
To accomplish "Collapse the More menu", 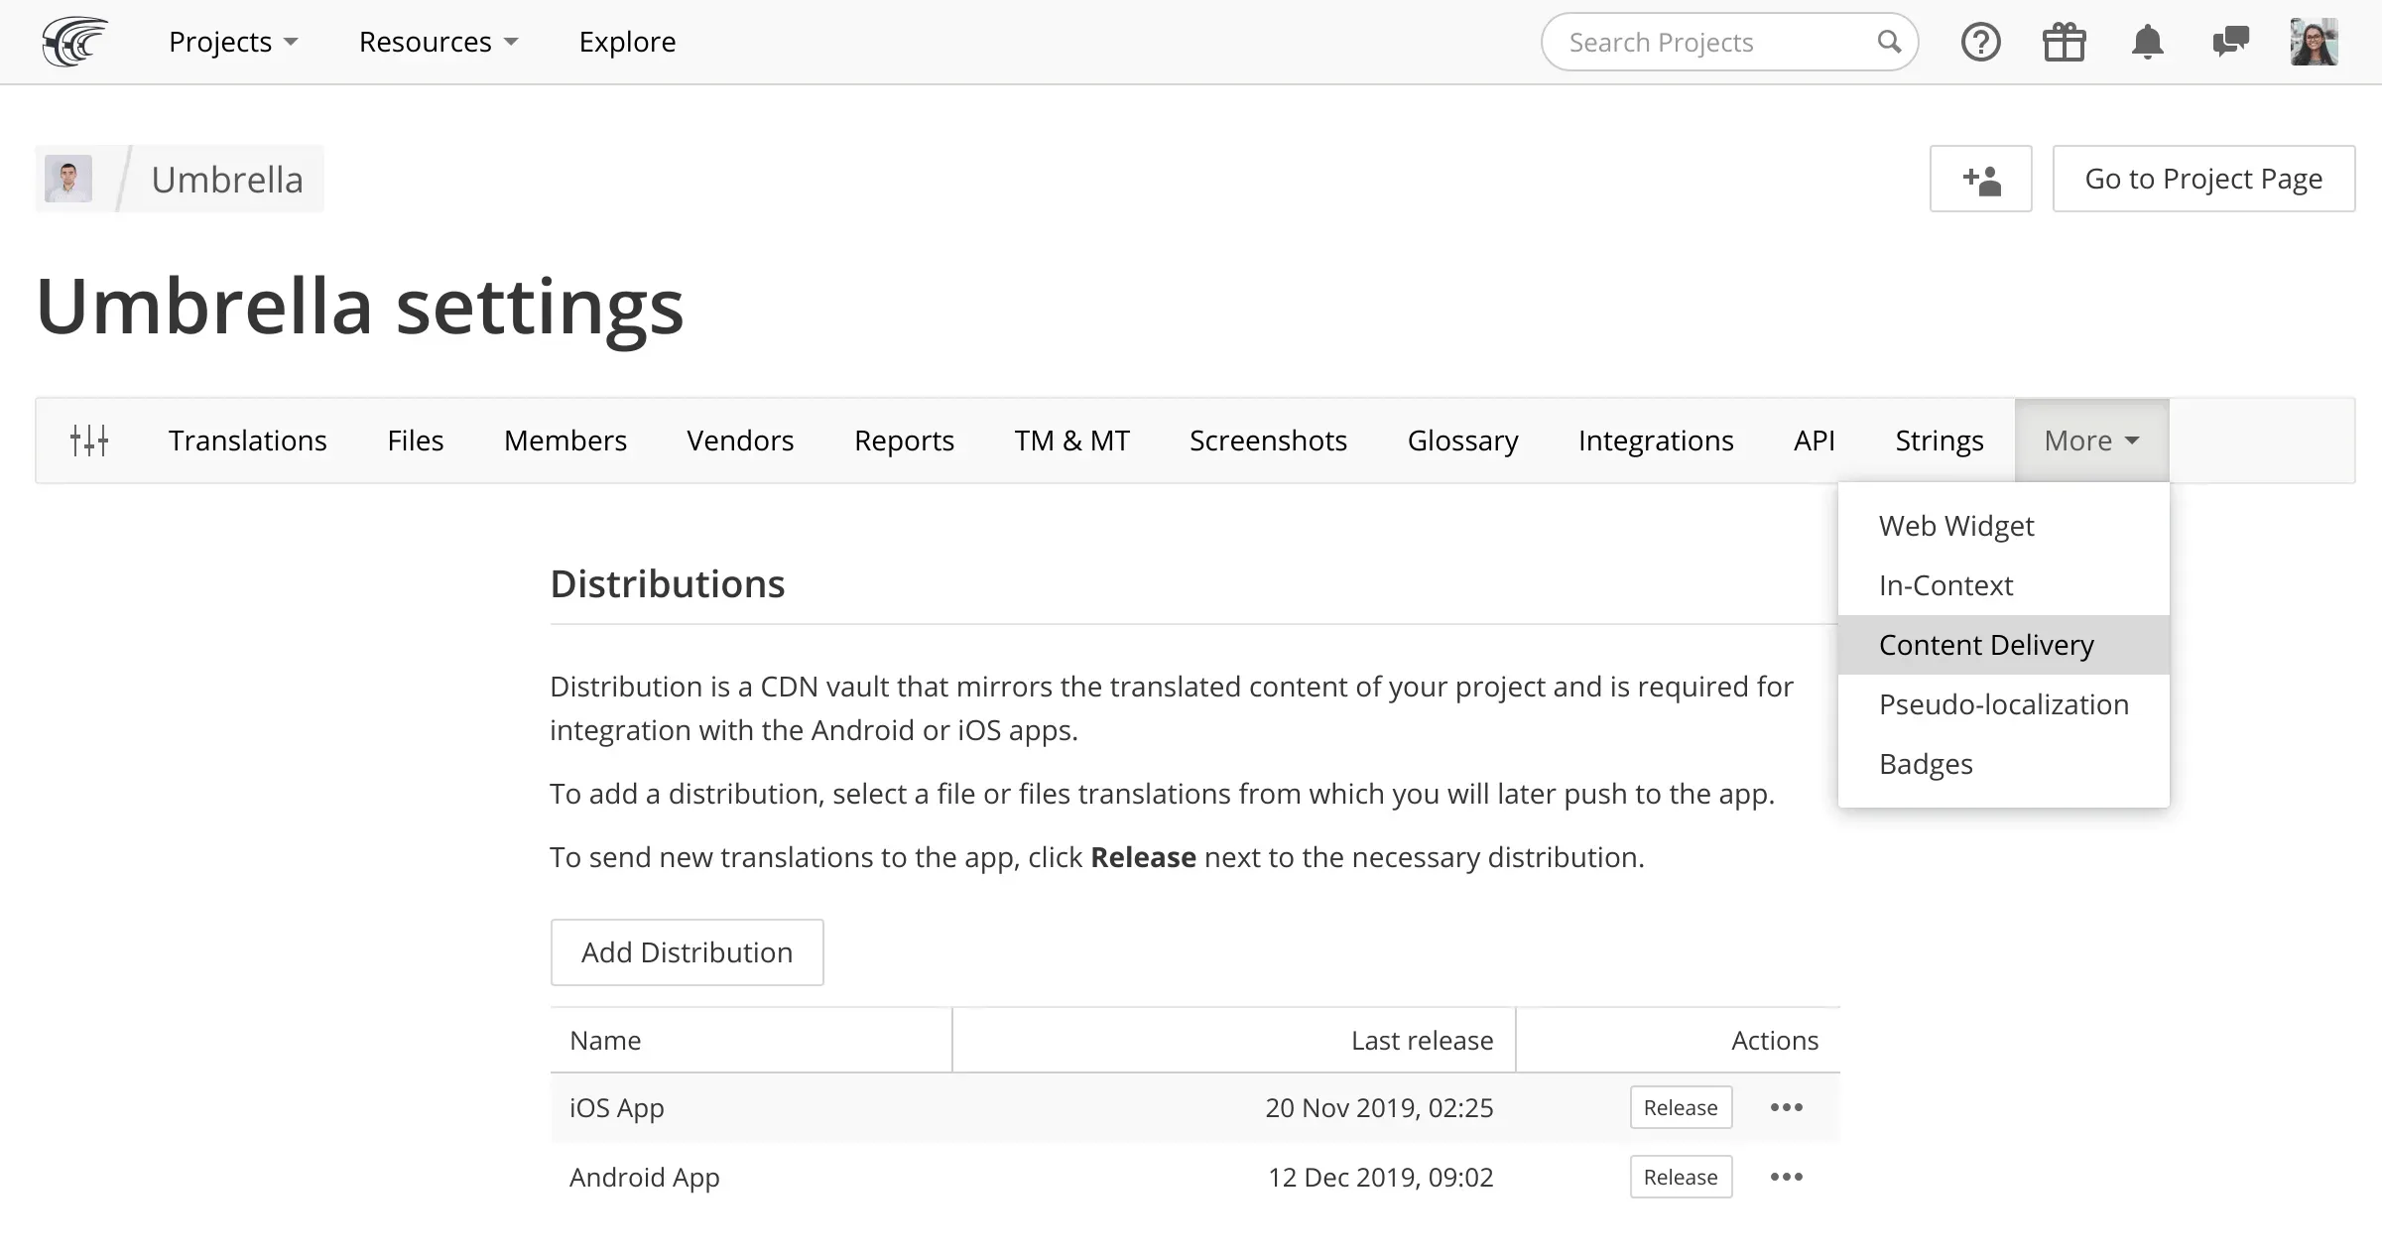I will click(x=2089, y=440).
